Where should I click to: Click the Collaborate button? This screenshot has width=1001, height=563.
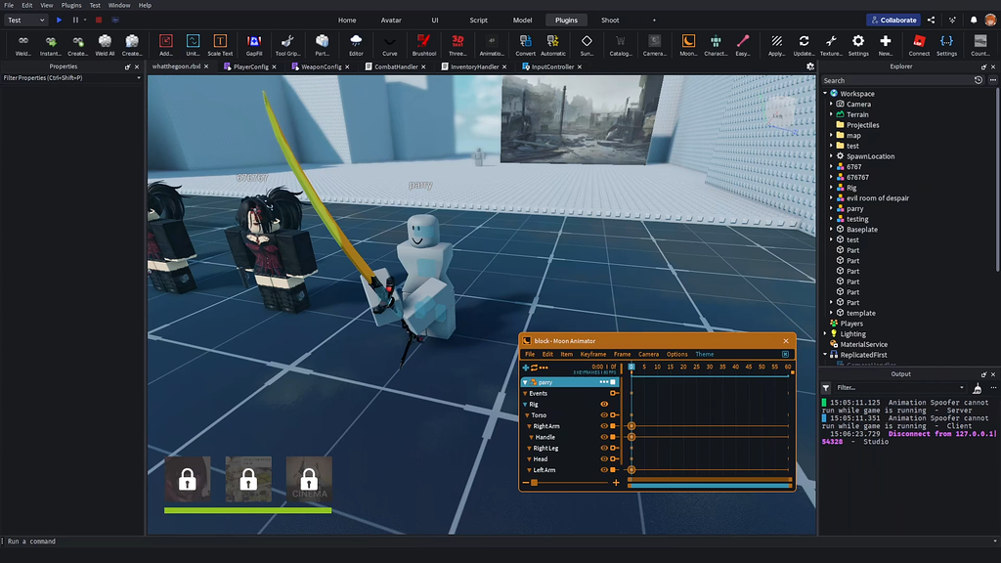(x=892, y=20)
